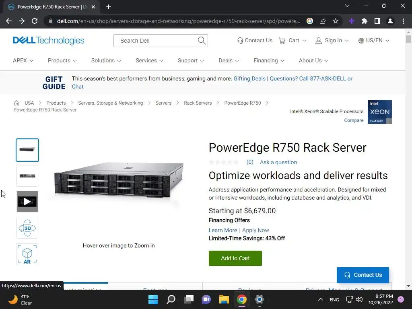Expand the Services menu
412x309 pixels.
pyautogui.click(x=150, y=60)
